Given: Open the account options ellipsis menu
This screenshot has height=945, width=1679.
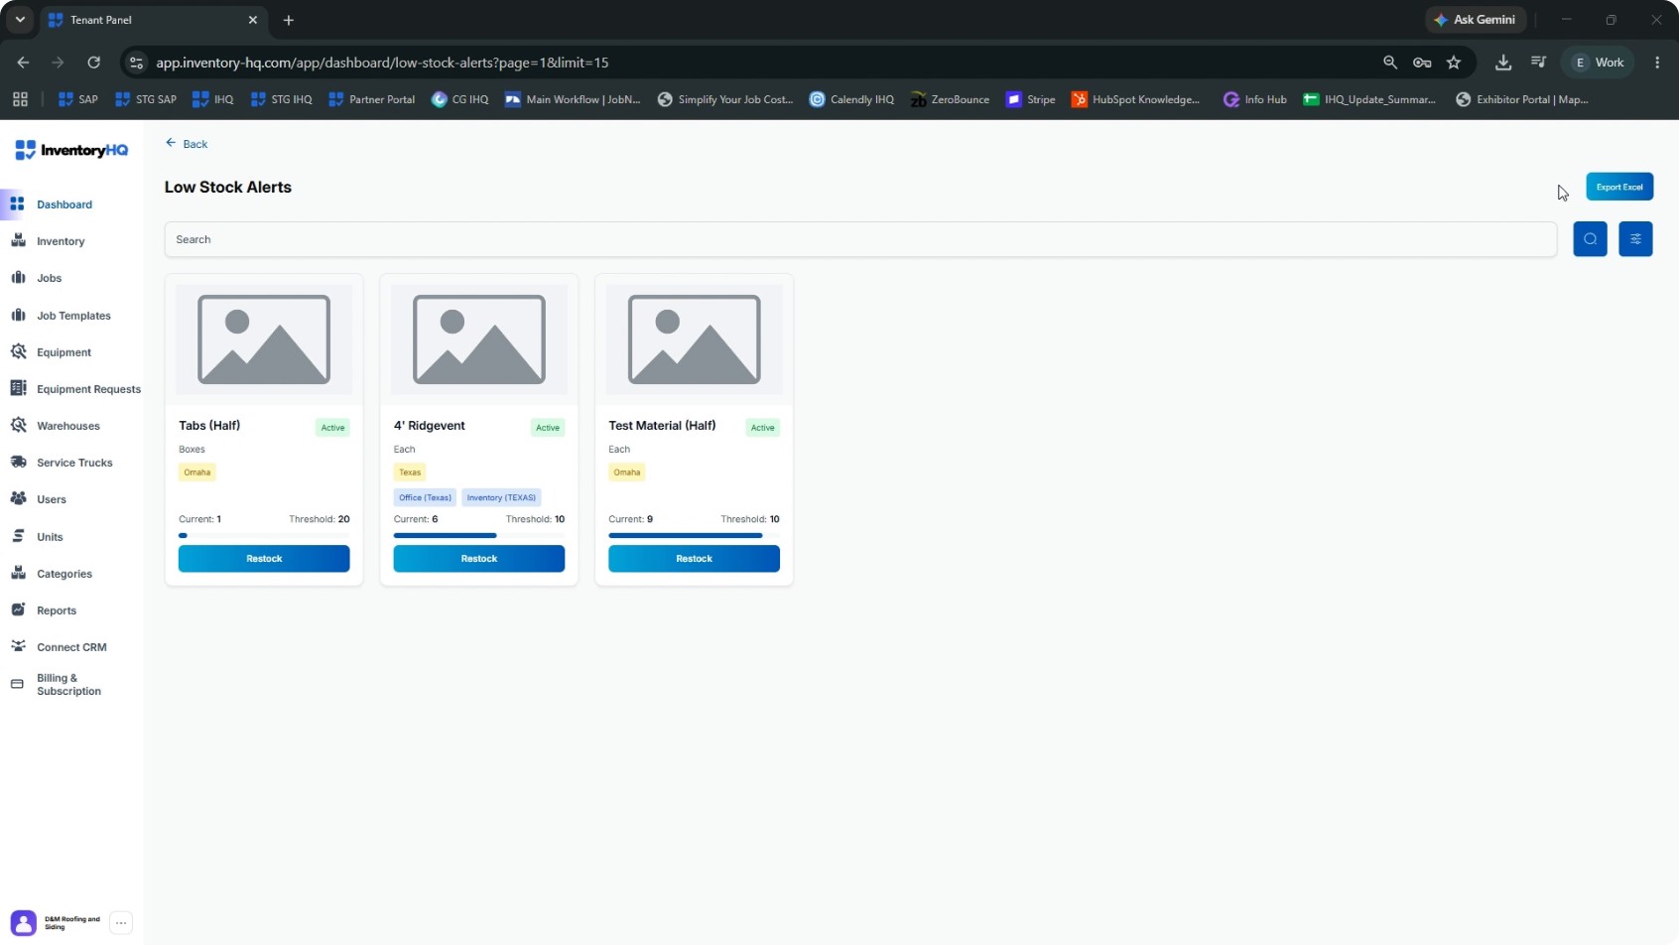Looking at the screenshot, I should click(x=121, y=923).
